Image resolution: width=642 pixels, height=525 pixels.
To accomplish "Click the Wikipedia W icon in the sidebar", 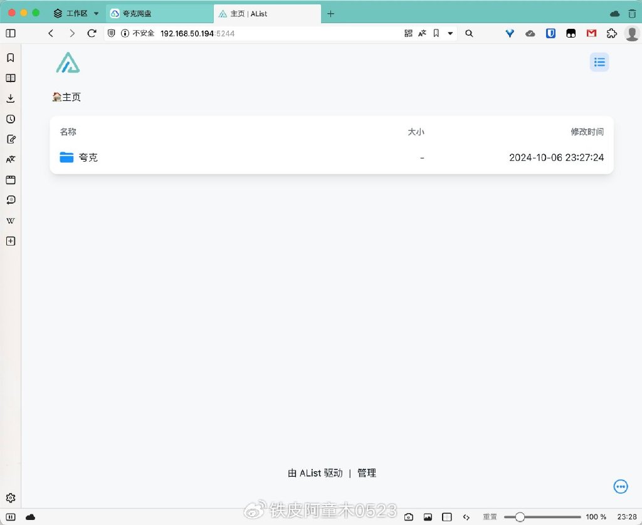I will pos(10,221).
